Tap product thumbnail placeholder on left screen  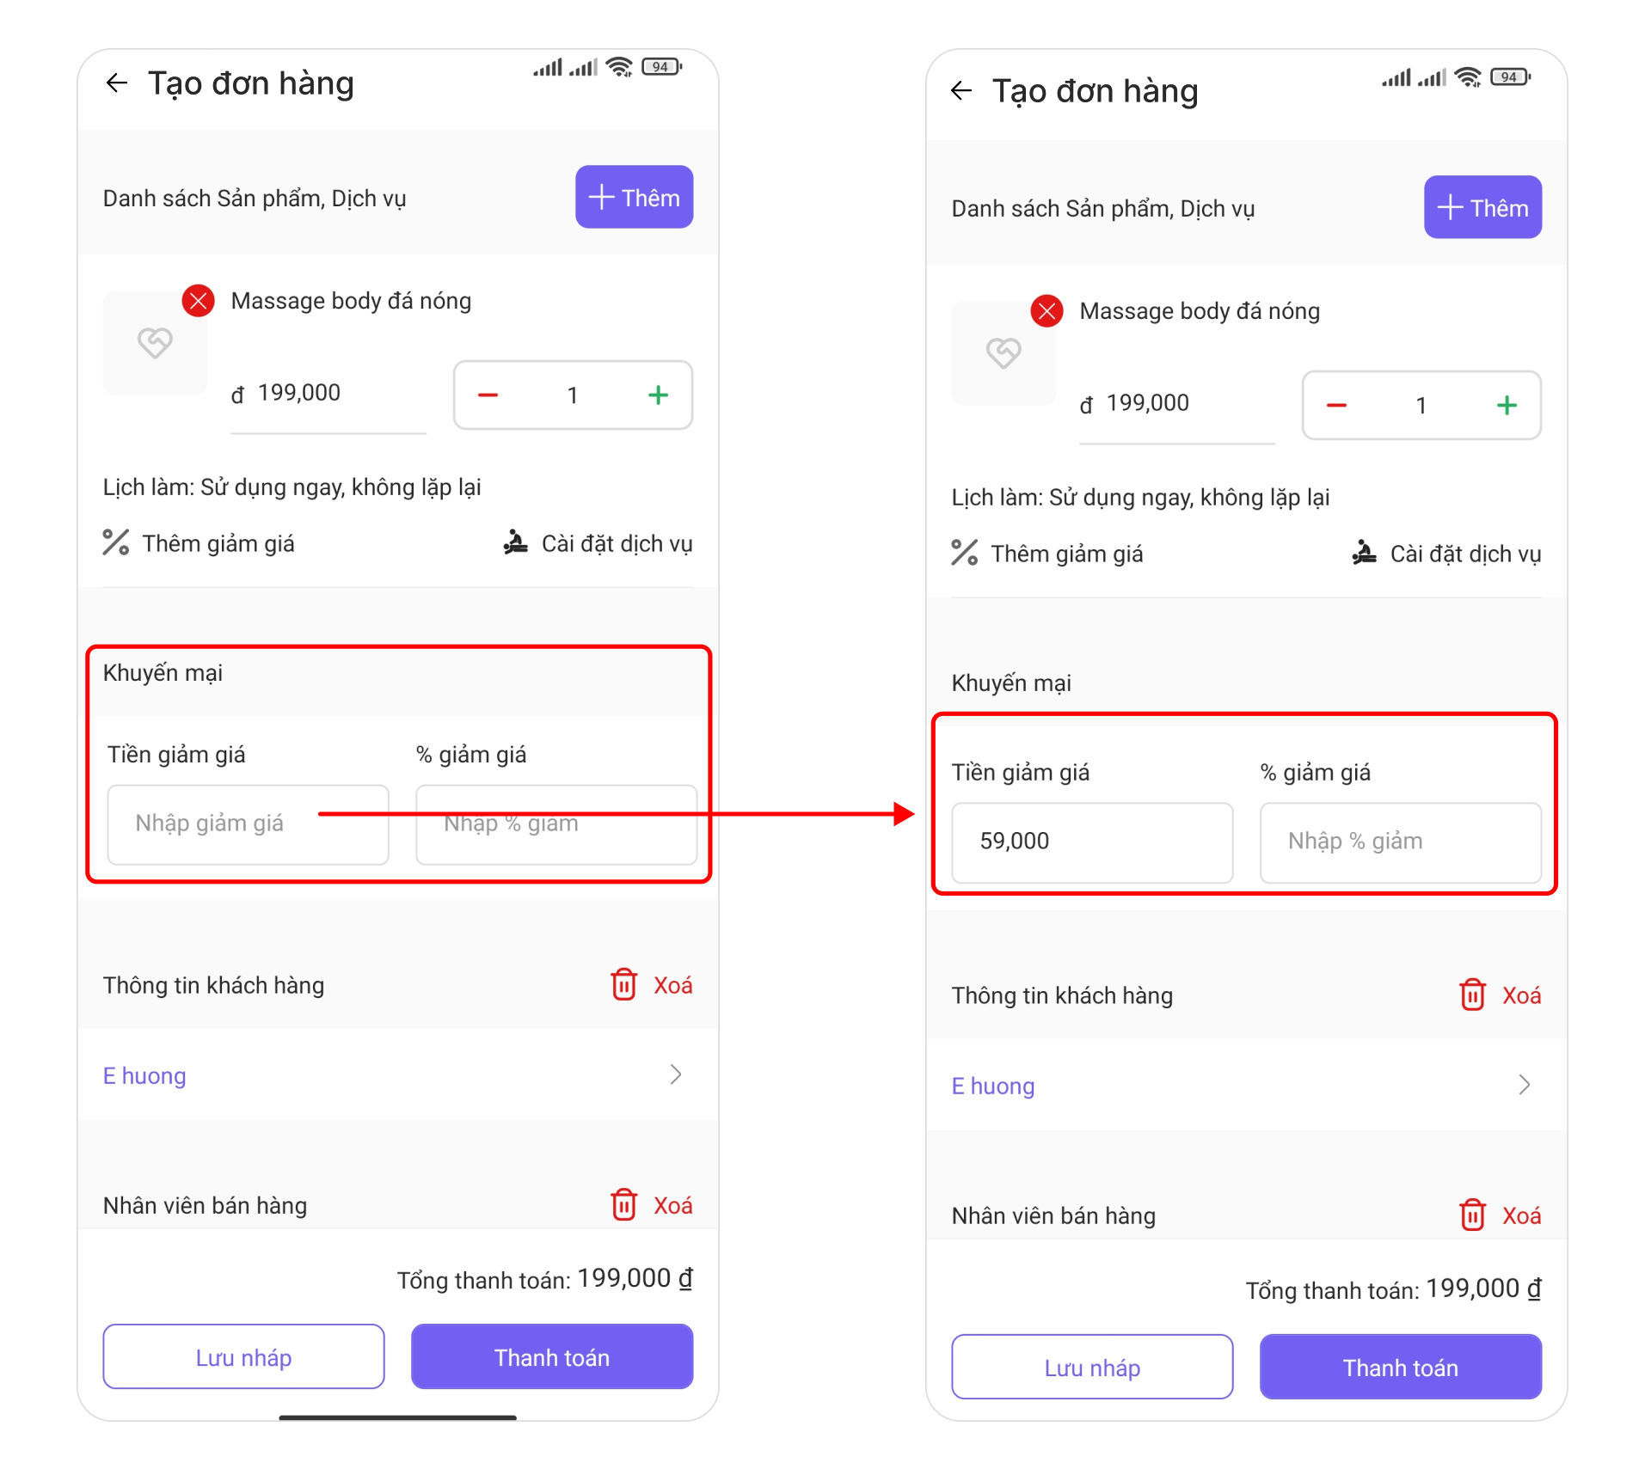pyautogui.click(x=155, y=343)
